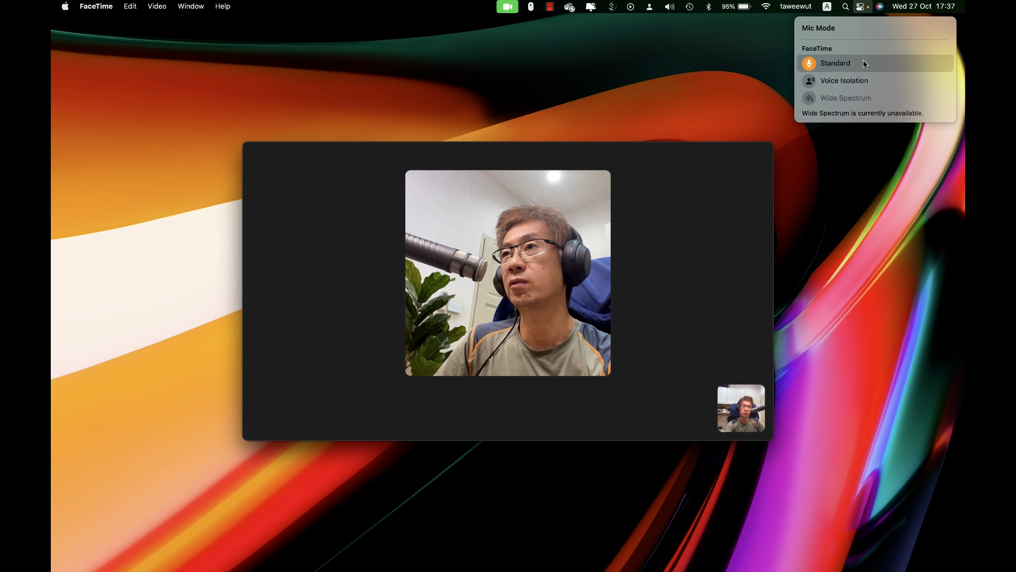Click the Help menu
The height and width of the screenshot is (572, 1016).
[222, 7]
